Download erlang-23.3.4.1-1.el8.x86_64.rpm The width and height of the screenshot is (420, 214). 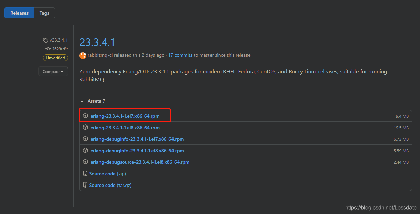[125, 128]
